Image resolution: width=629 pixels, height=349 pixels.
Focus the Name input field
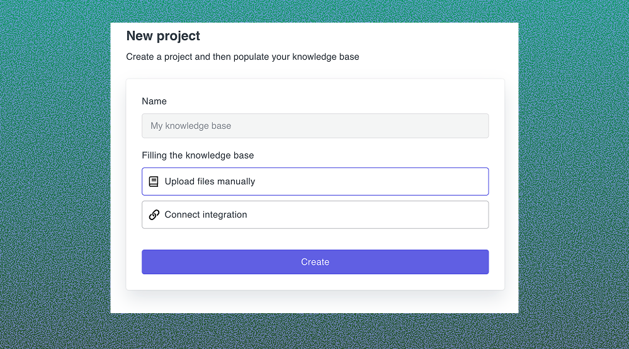(x=315, y=126)
